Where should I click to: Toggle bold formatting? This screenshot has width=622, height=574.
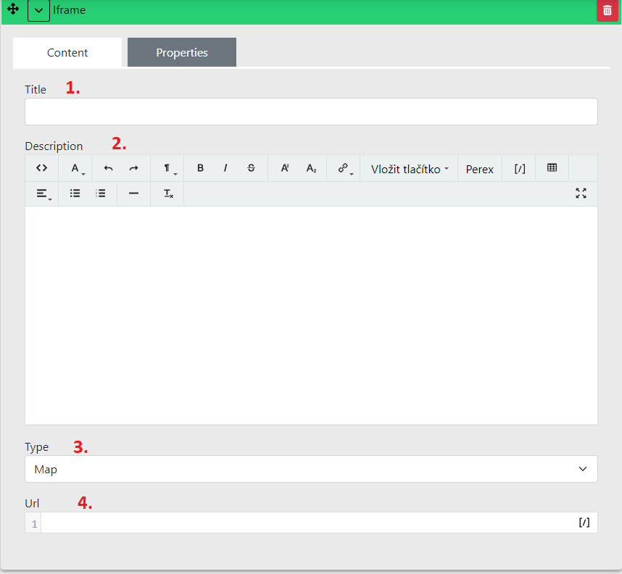coord(200,168)
